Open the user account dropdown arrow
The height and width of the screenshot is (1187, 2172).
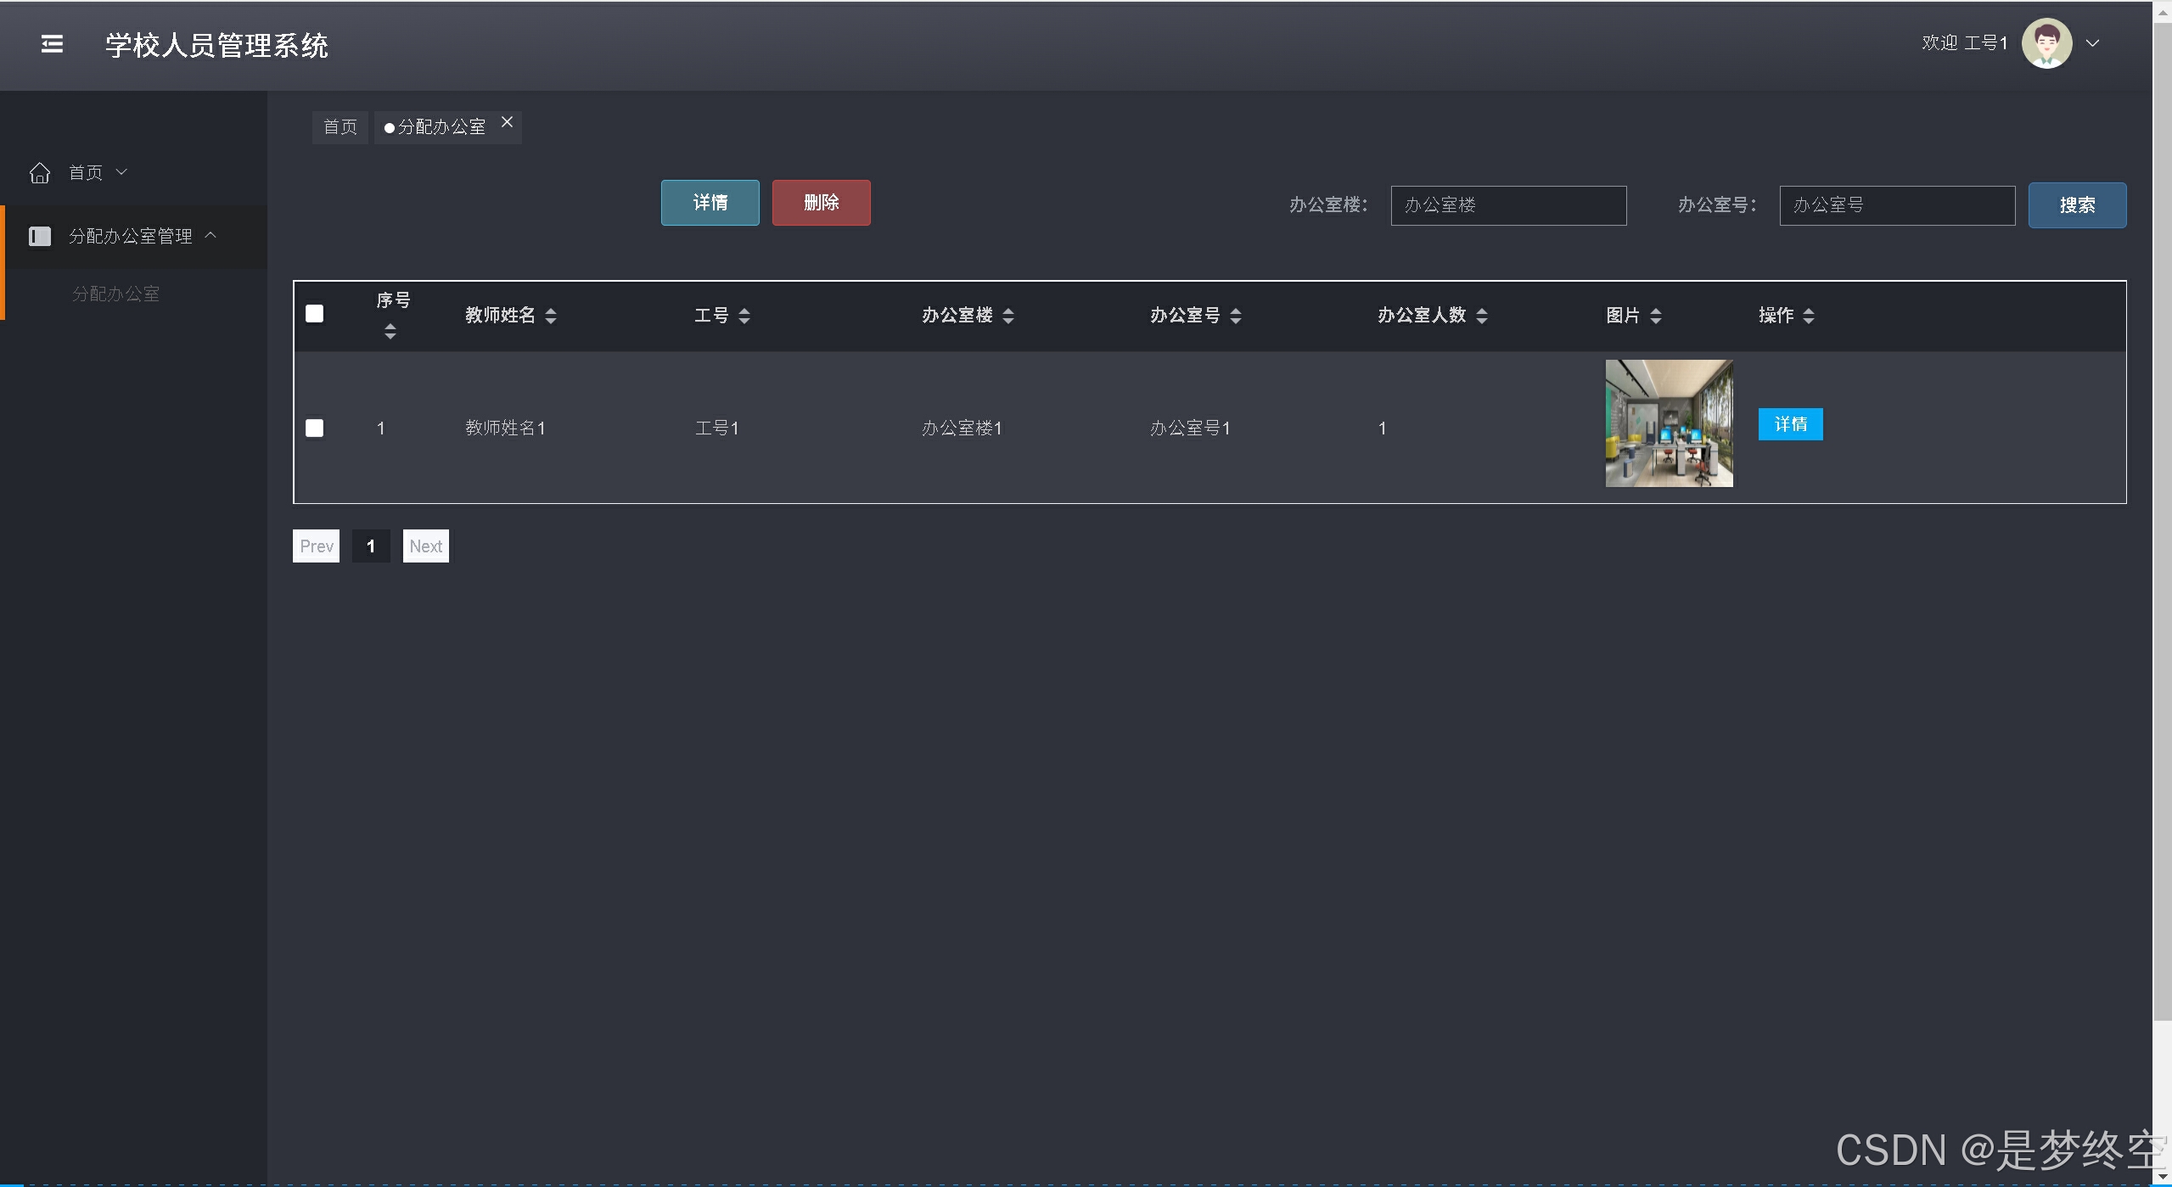[2092, 43]
